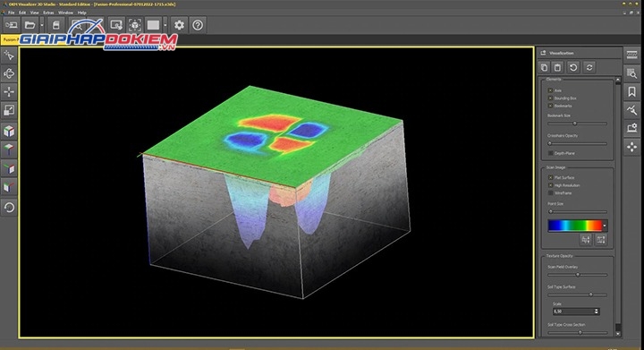644x350 pixels.
Task: Enable the Depth-Plane checkbox
Action: (x=550, y=153)
